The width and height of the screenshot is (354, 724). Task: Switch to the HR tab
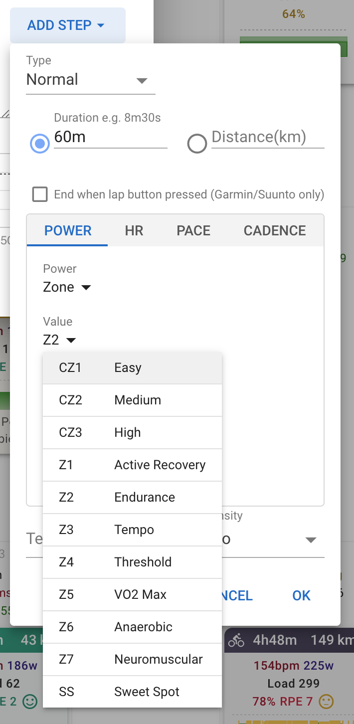coord(134,231)
